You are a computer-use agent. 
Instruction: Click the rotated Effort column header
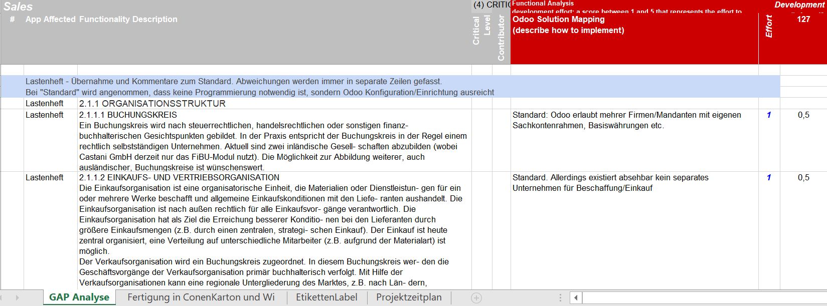pyautogui.click(x=768, y=26)
